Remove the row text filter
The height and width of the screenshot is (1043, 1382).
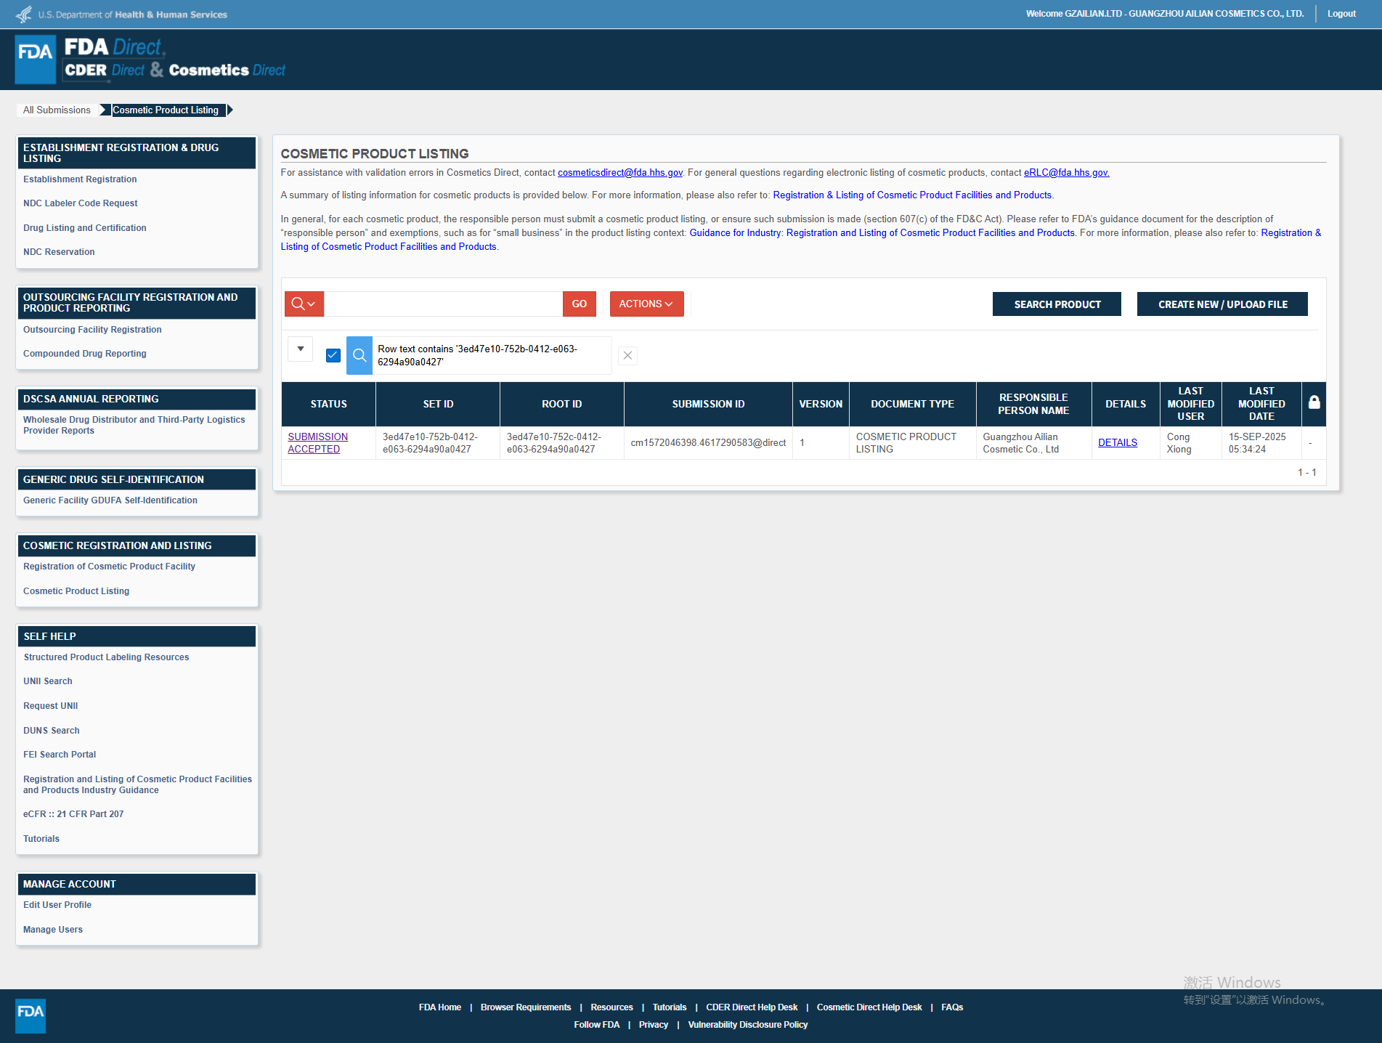click(x=627, y=355)
